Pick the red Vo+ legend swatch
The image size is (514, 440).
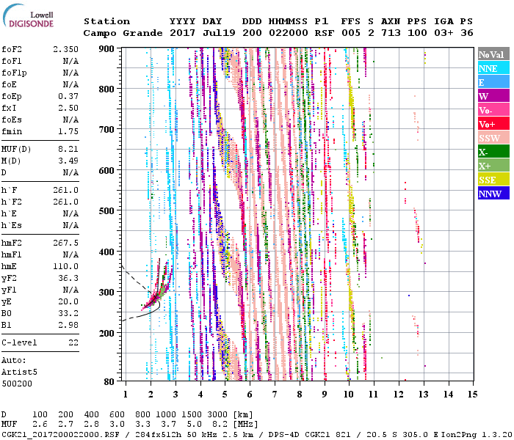point(493,124)
